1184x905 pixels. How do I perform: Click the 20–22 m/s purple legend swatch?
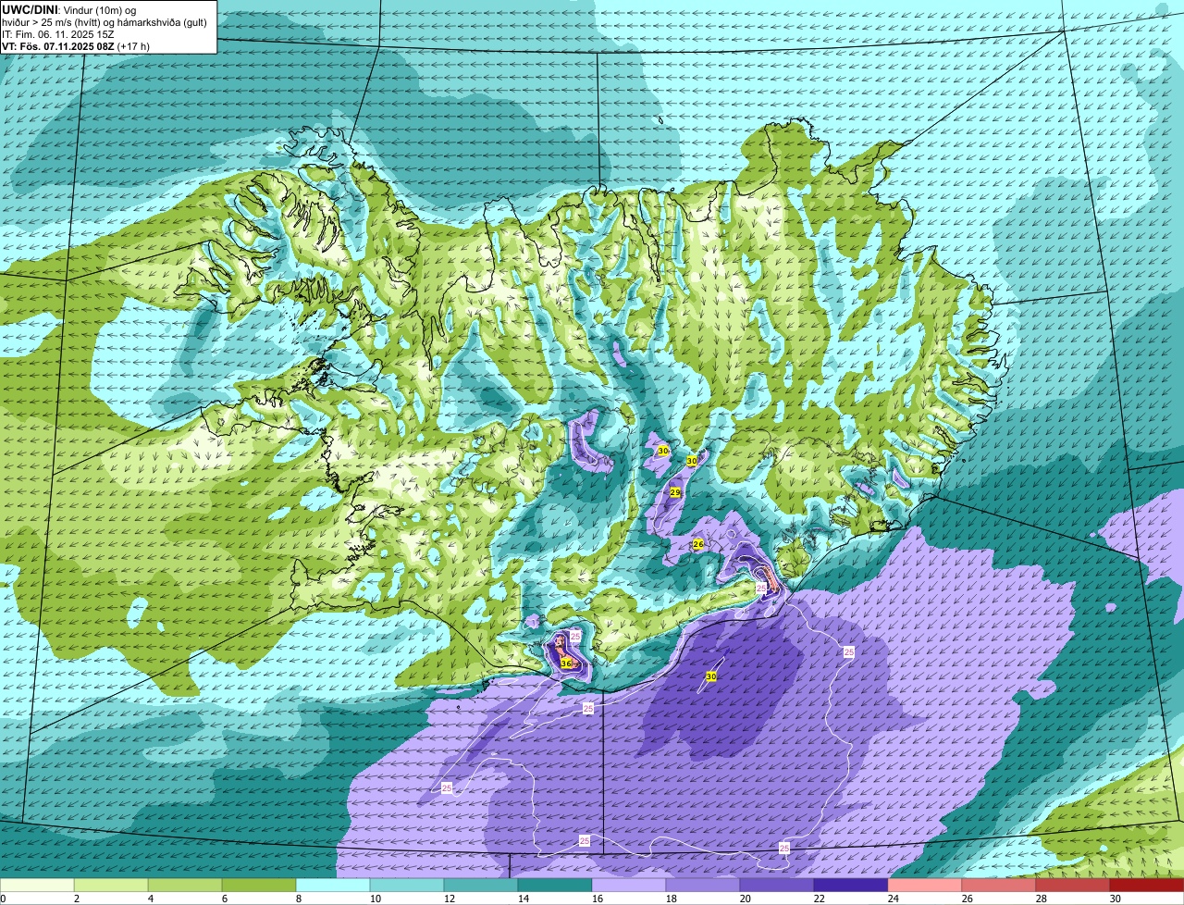777,886
